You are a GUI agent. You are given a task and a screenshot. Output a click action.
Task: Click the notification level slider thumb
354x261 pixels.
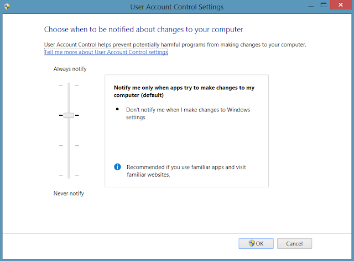pyautogui.click(x=69, y=115)
